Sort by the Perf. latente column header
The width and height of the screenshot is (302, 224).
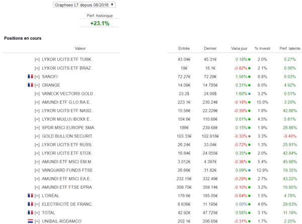pos(290,48)
